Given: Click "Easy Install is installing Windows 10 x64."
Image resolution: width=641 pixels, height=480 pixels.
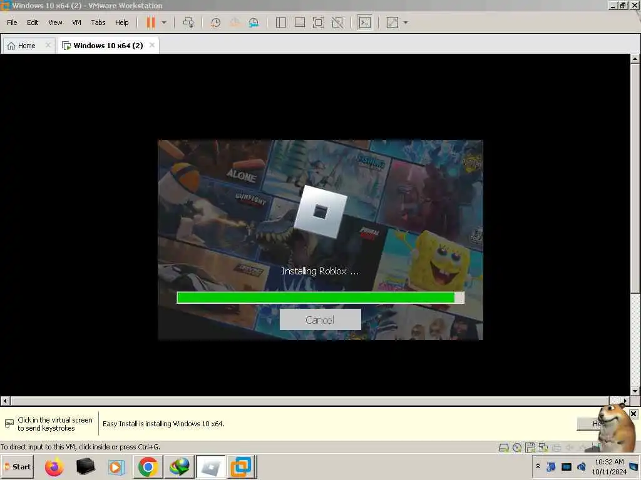Looking at the screenshot, I should [x=163, y=424].
